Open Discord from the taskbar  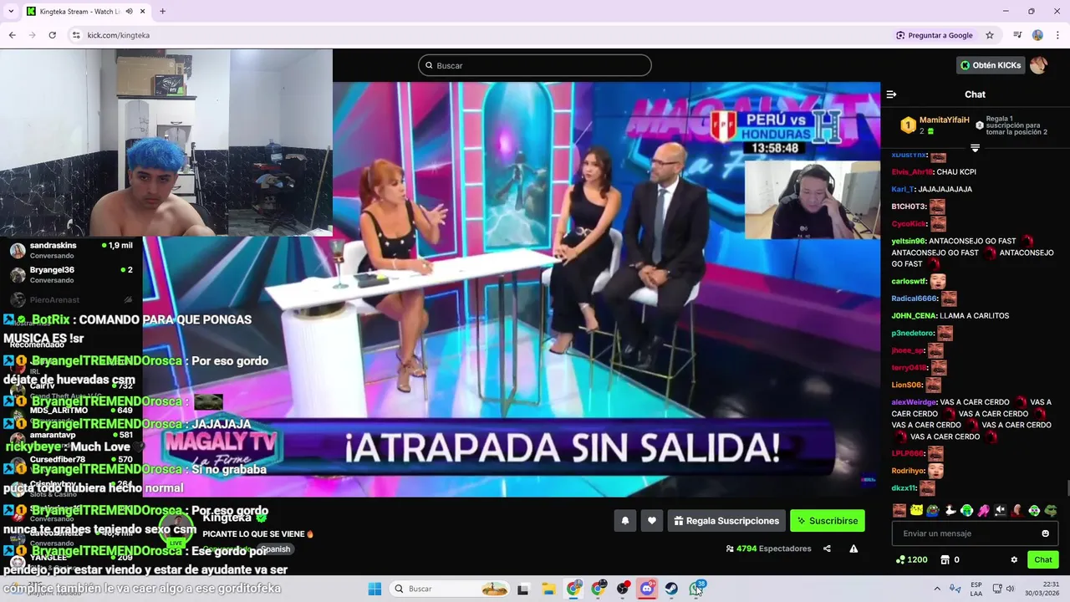[x=647, y=589]
